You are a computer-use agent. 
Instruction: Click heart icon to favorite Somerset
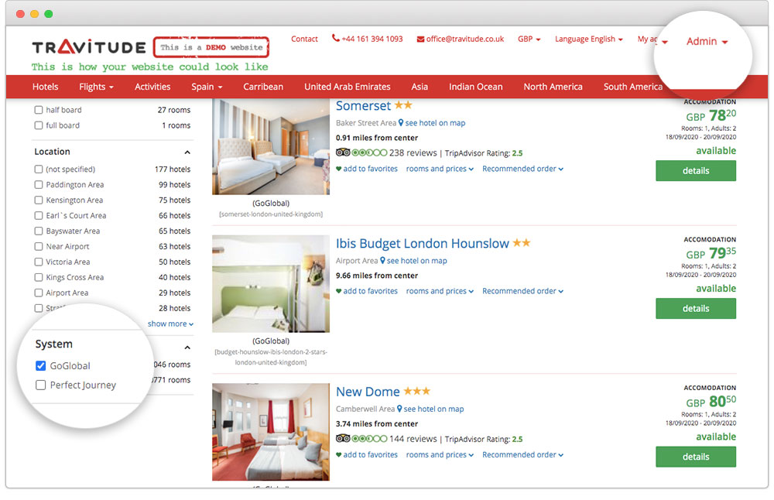click(338, 170)
